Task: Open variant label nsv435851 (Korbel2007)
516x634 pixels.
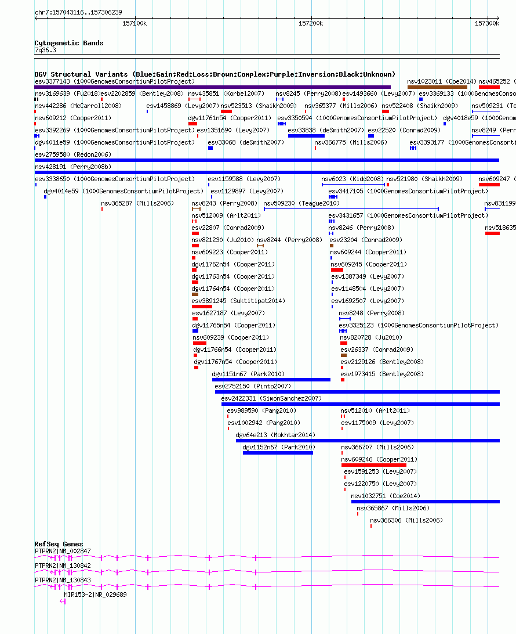Action: (226, 93)
